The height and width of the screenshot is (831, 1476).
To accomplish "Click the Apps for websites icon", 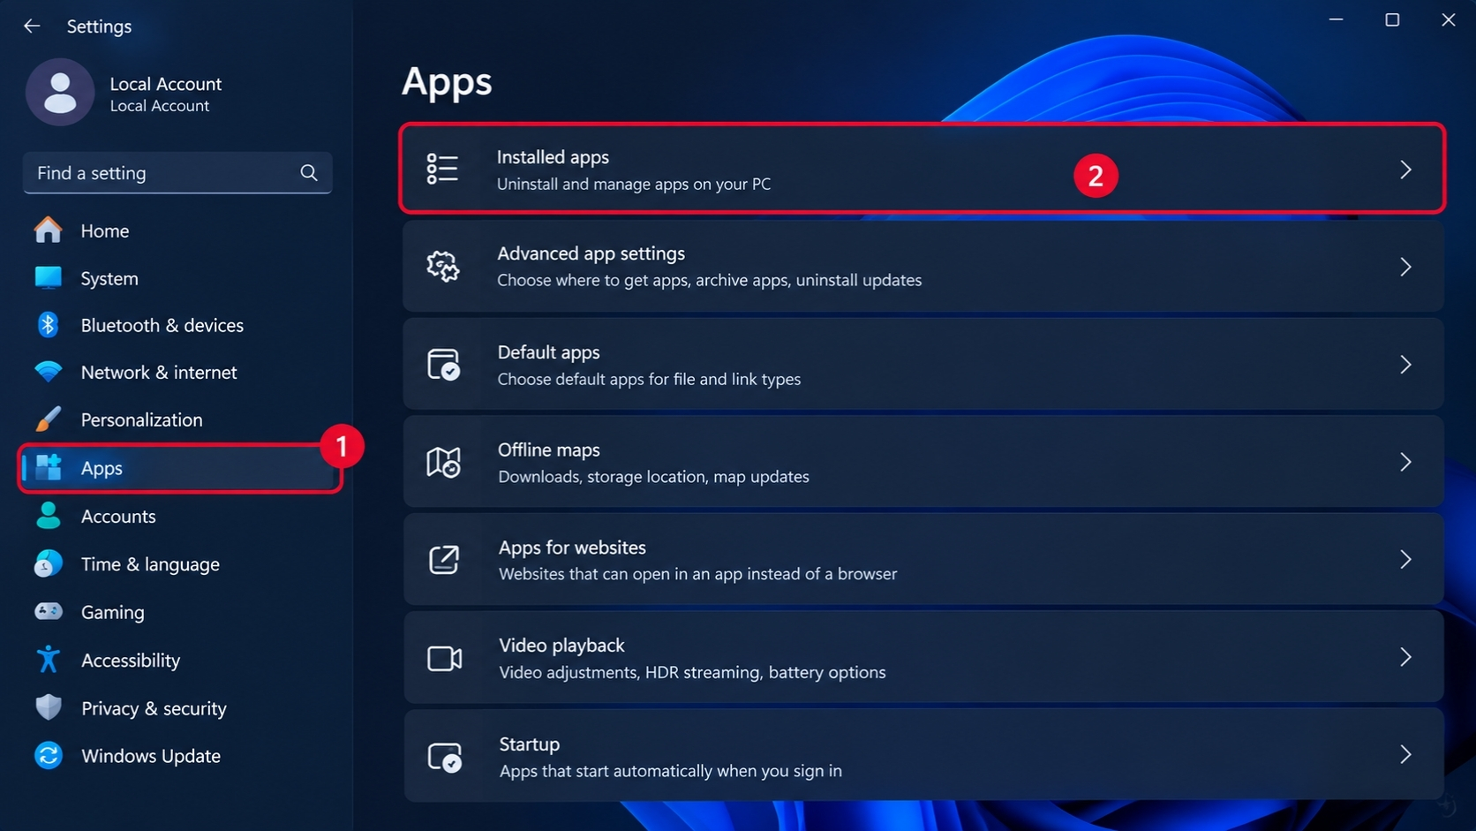I will coord(444,559).
